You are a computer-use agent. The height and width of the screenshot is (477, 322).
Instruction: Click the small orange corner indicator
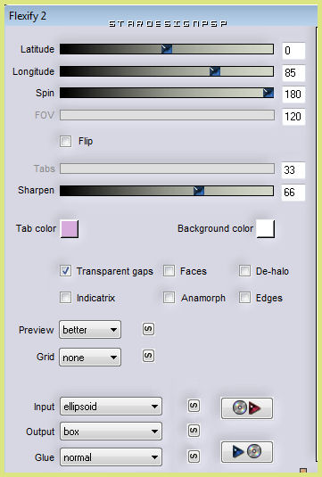pyautogui.click(x=303, y=470)
